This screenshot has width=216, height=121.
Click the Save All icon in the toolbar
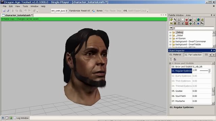click(8, 10)
